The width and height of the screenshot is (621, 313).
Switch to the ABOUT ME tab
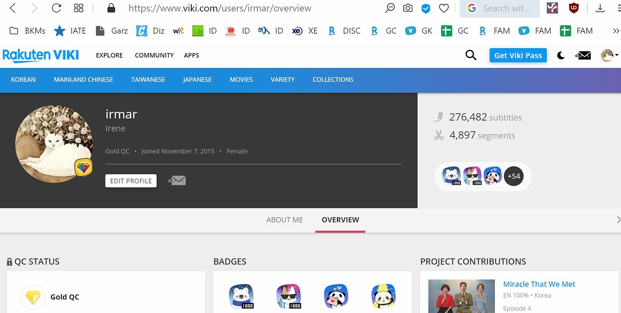point(284,220)
